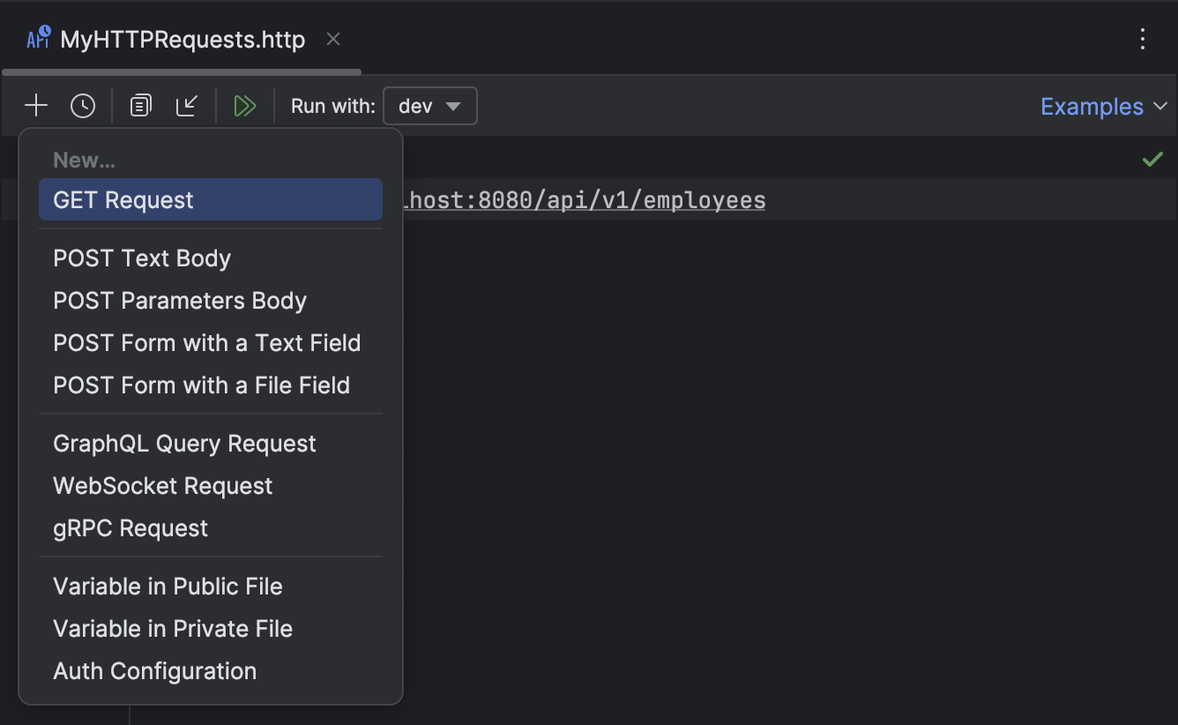Click the green inspections checkmark
This screenshot has height=725, width=1178.
click(1152, 159)
